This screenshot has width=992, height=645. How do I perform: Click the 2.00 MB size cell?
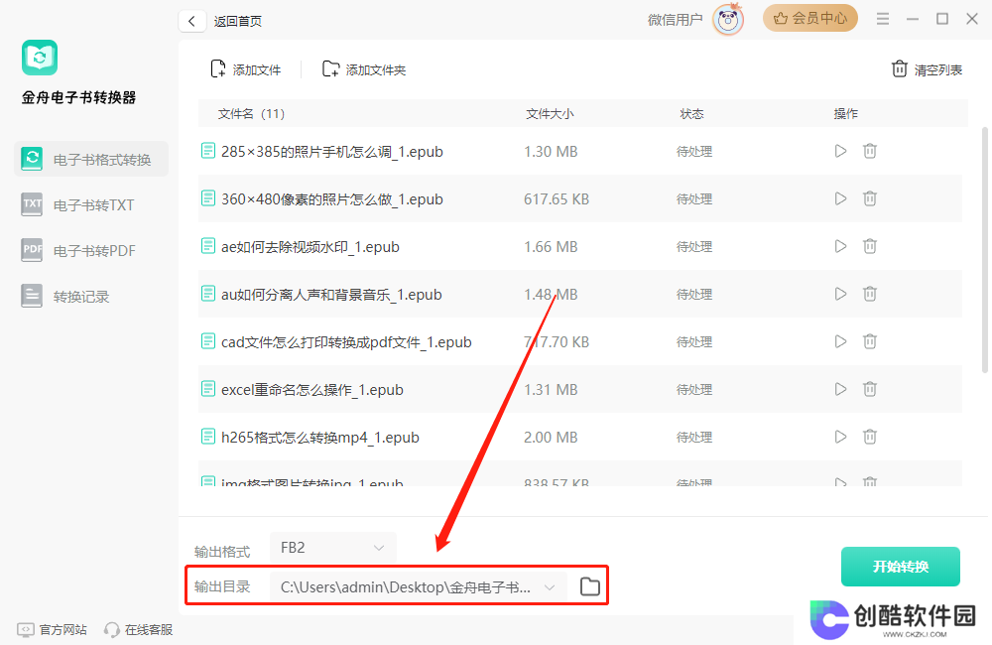(551, 438)
